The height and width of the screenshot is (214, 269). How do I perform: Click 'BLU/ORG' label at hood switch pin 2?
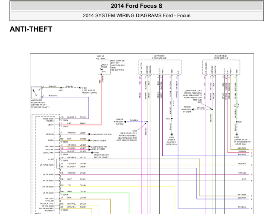click(x=53, y=95)
